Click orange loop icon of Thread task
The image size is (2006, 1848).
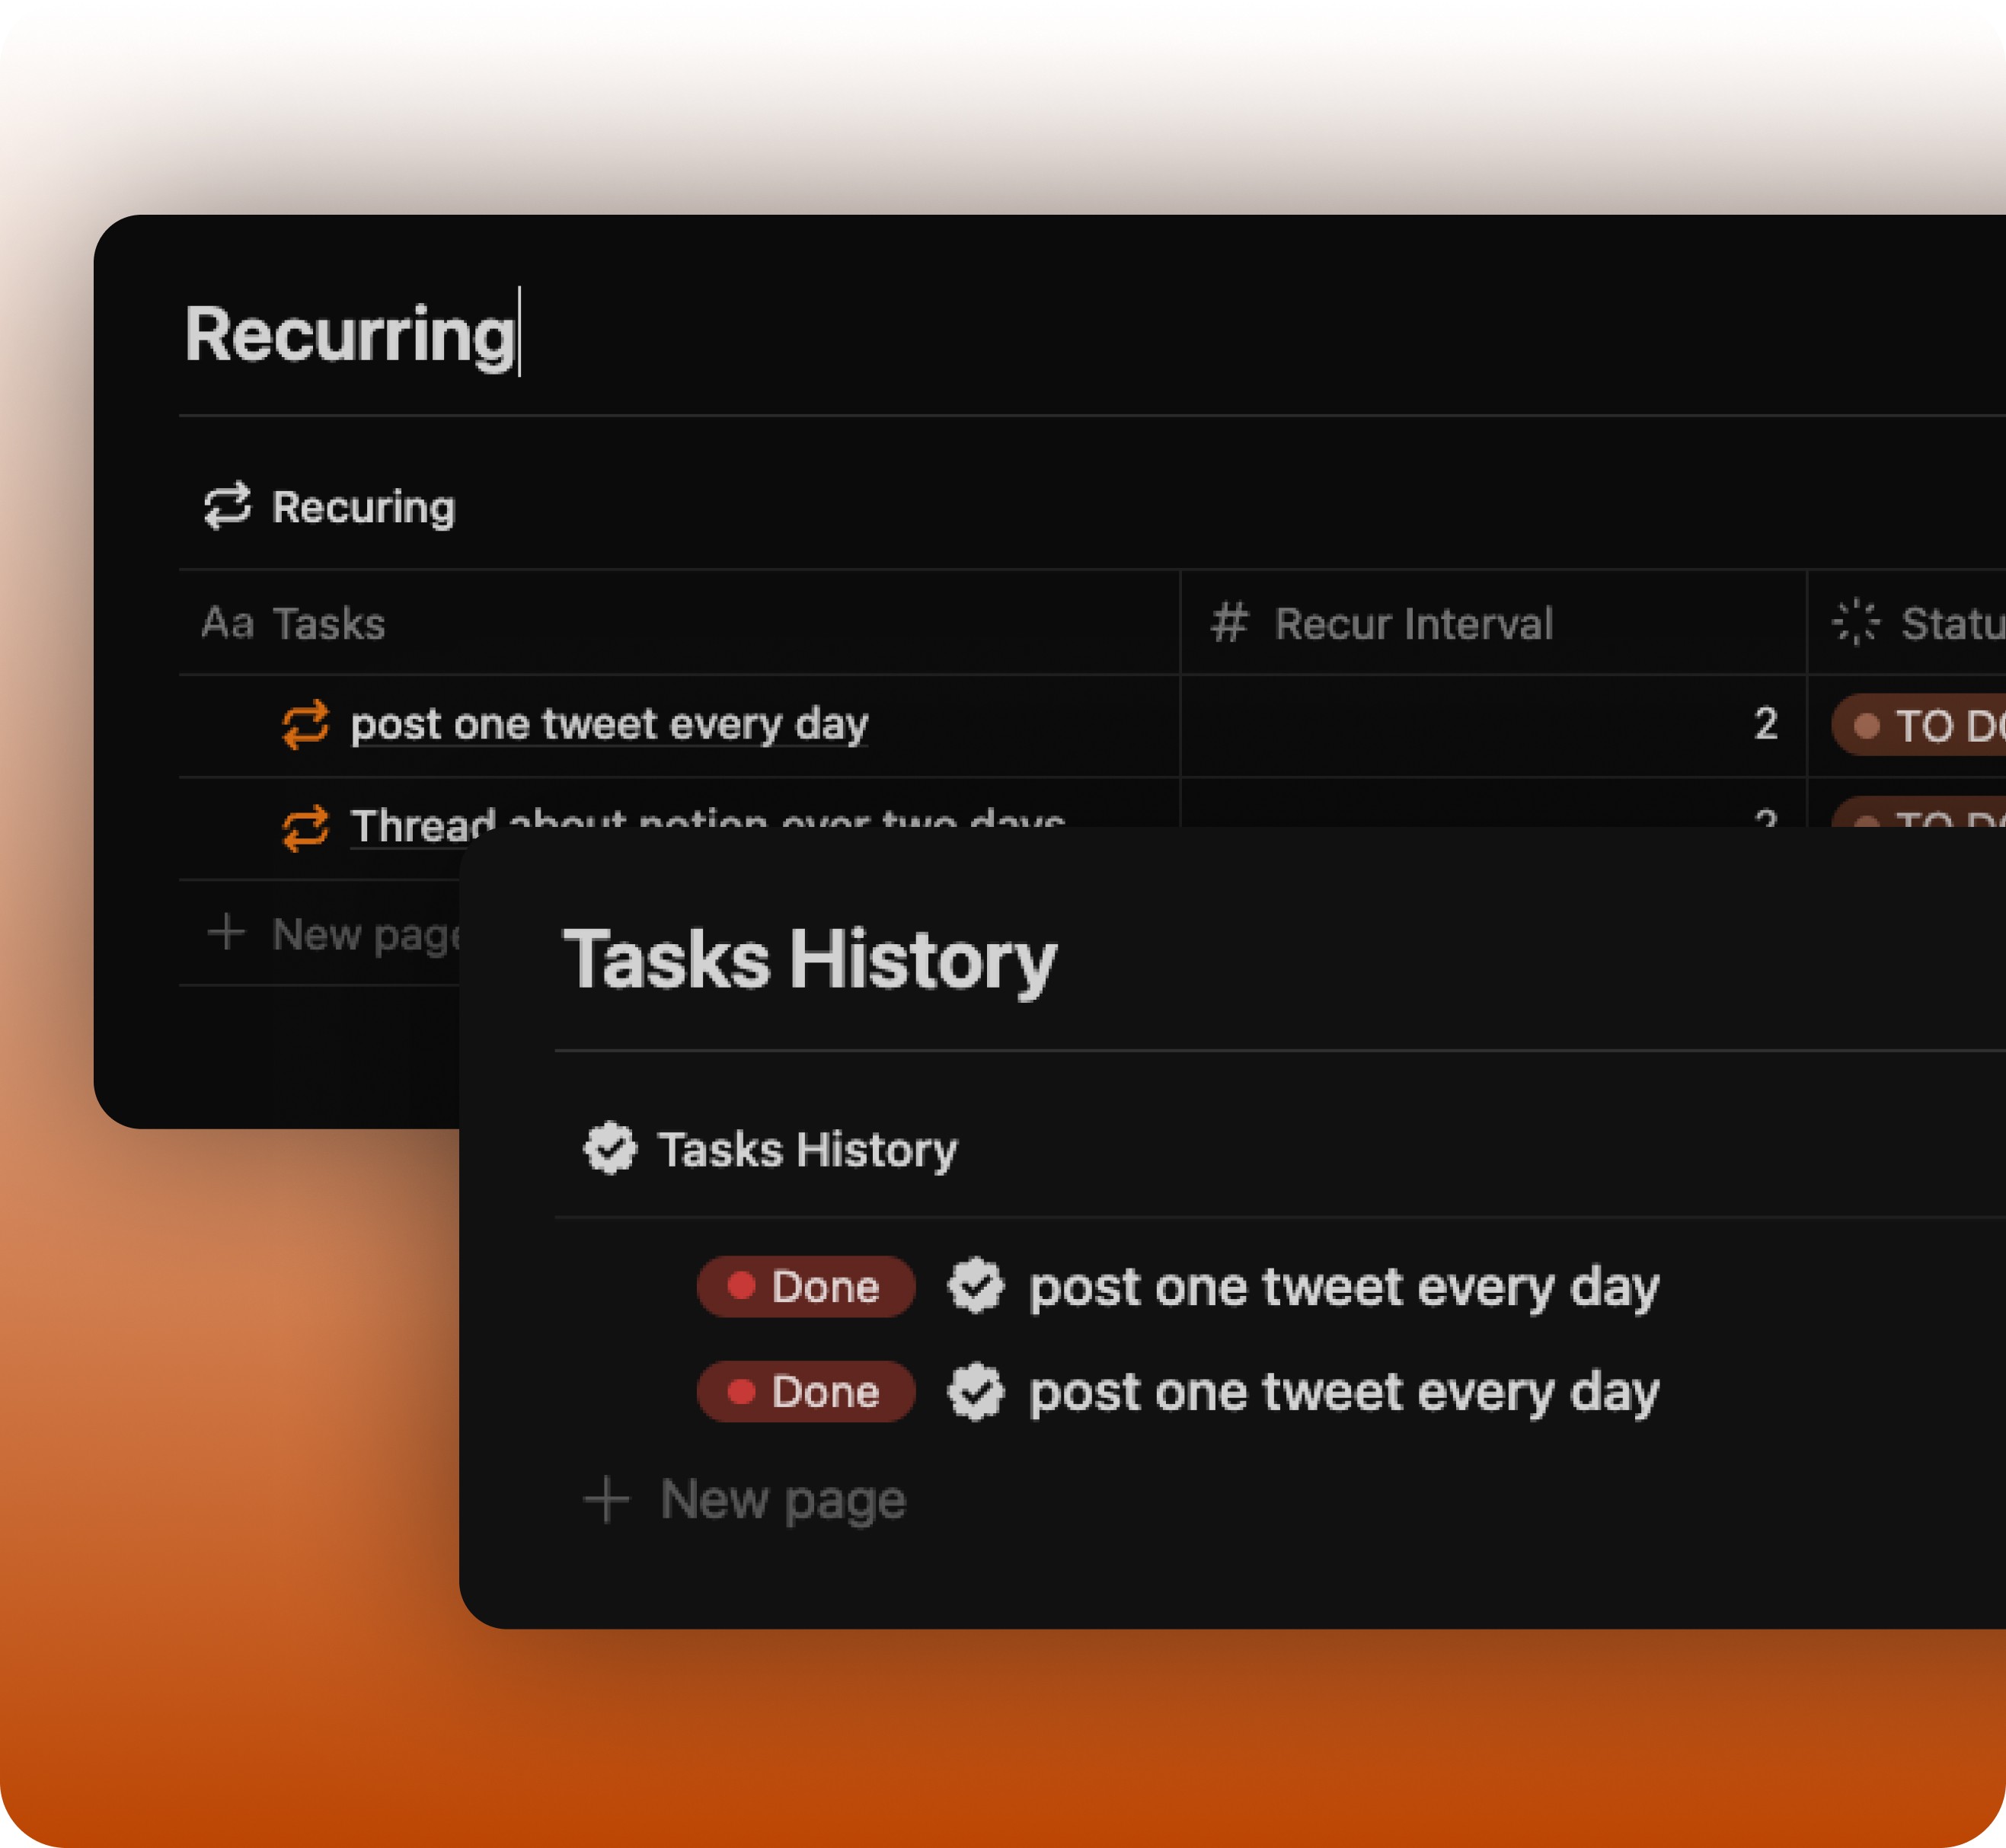(x=305, y=827)
